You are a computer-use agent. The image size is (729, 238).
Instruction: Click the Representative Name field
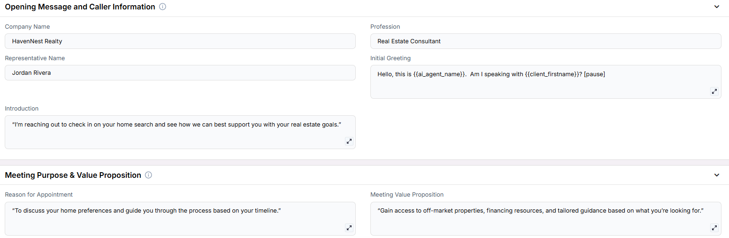(x=180, y=72)
